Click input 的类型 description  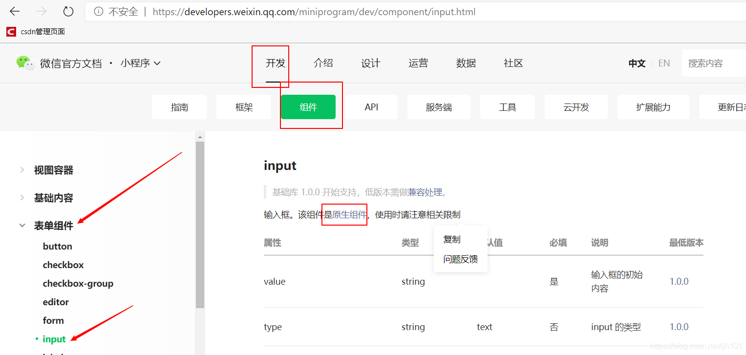point(616,327)
